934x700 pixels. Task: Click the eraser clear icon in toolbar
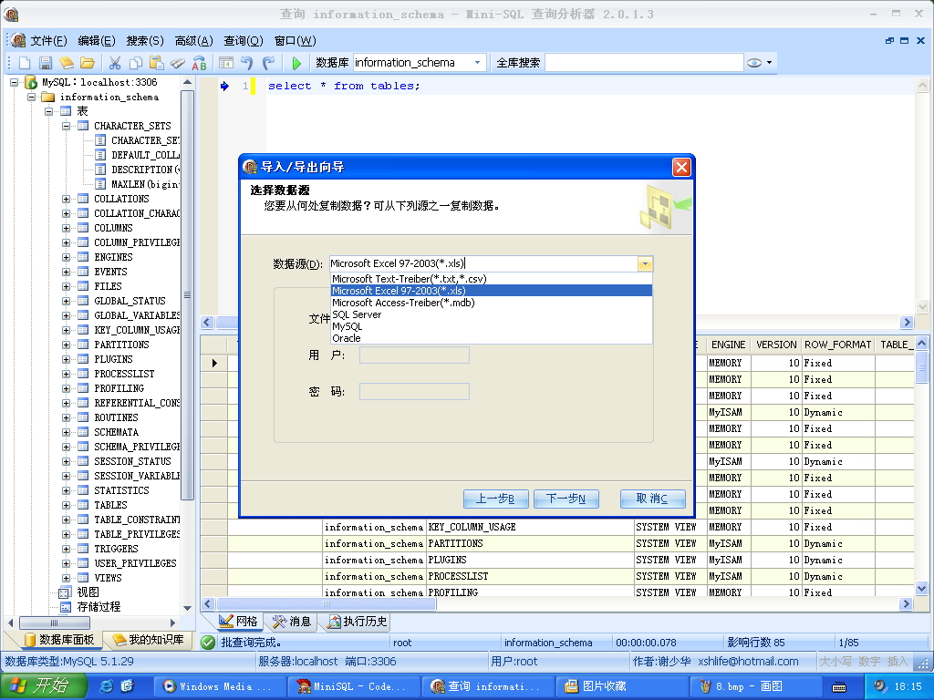(x=178, y=63)
